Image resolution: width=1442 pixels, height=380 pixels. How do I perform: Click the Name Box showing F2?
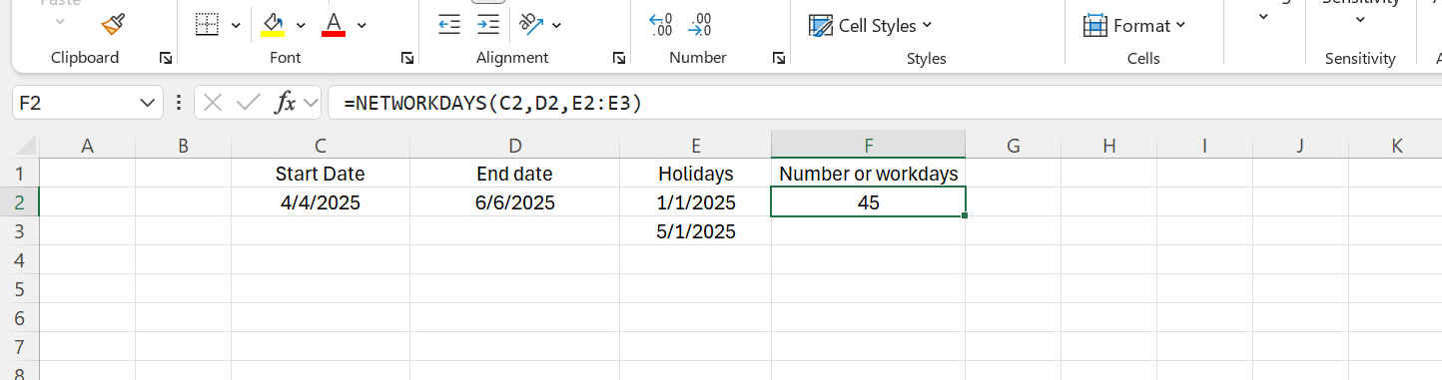pyautogui.click(x=75, y=102)
